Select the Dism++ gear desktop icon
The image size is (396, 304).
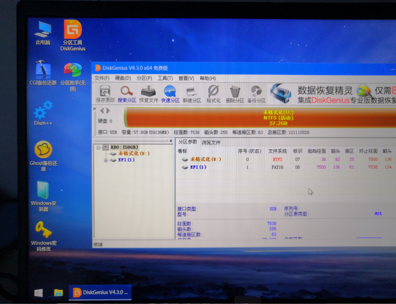click(43, 113)
